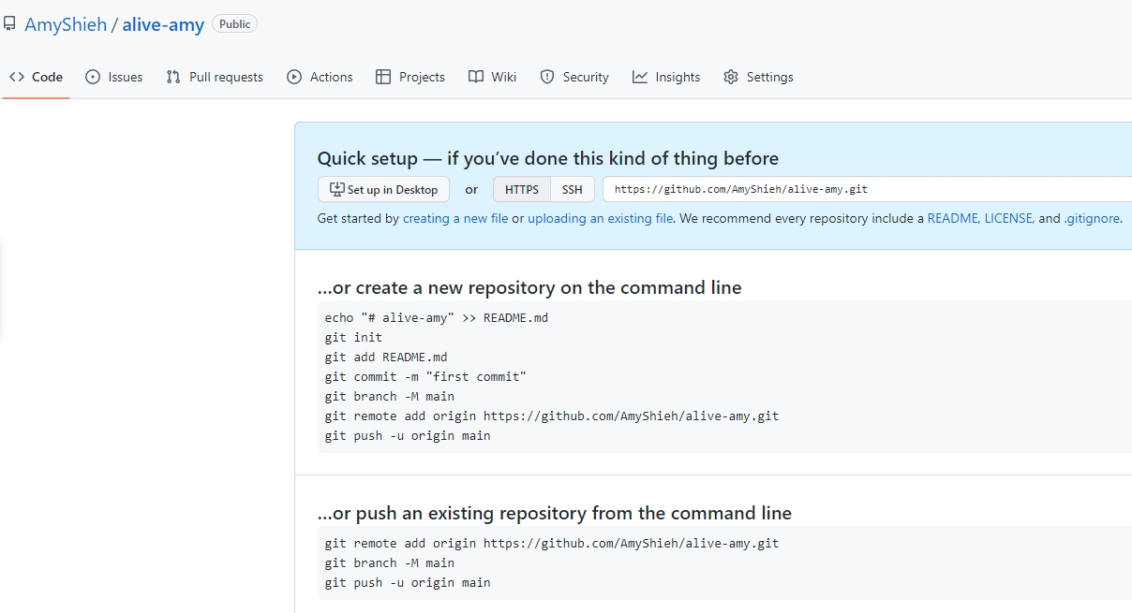Click the 'git init' command line
The image size is (1132, 613).
pos(353,337)
